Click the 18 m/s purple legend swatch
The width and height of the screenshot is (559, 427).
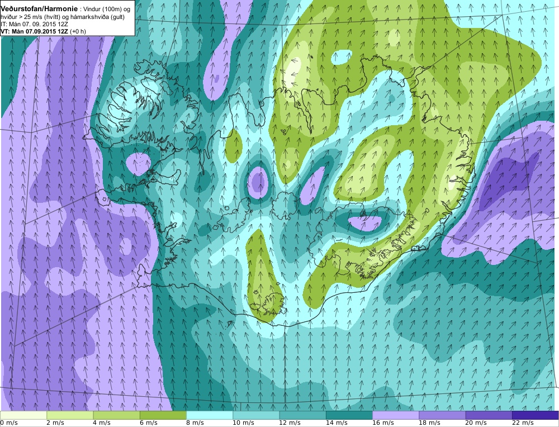[x=442, y=415]
